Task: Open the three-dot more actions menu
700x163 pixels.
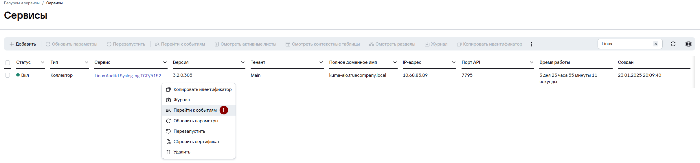Action: pos(531,44)
